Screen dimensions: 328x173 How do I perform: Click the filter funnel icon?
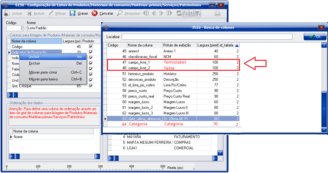pyautogui.click(x=198, y=13)
